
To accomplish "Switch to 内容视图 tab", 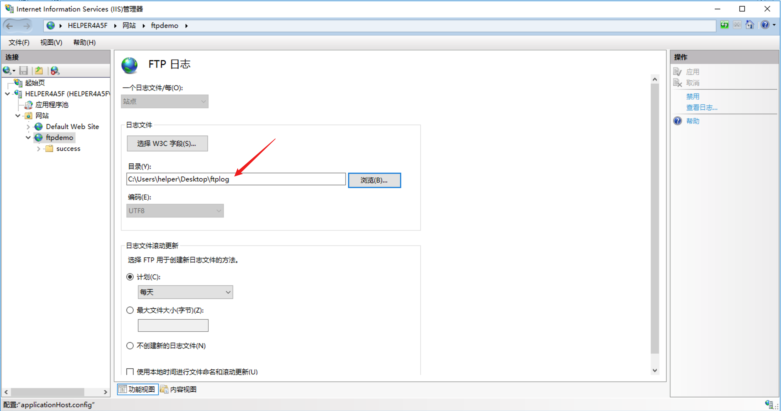I will [x=179, y=389].
